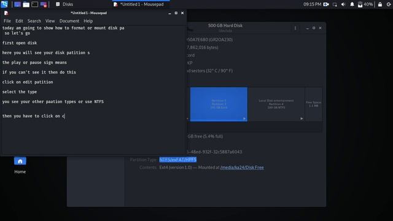Lock the screen with the padlock icon
Screen dimensions: 393x221
click(380, 4)
